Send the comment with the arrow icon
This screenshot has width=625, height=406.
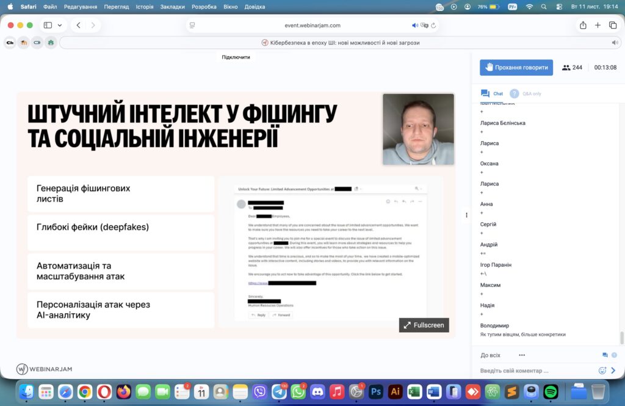coord(613,371)
